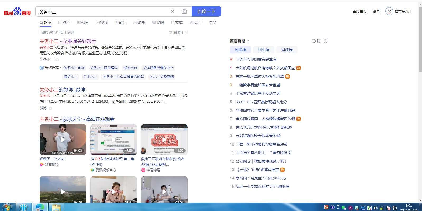
Task: Open result 关务小二 - 企业通关好帮手
Action: [68, 41]
